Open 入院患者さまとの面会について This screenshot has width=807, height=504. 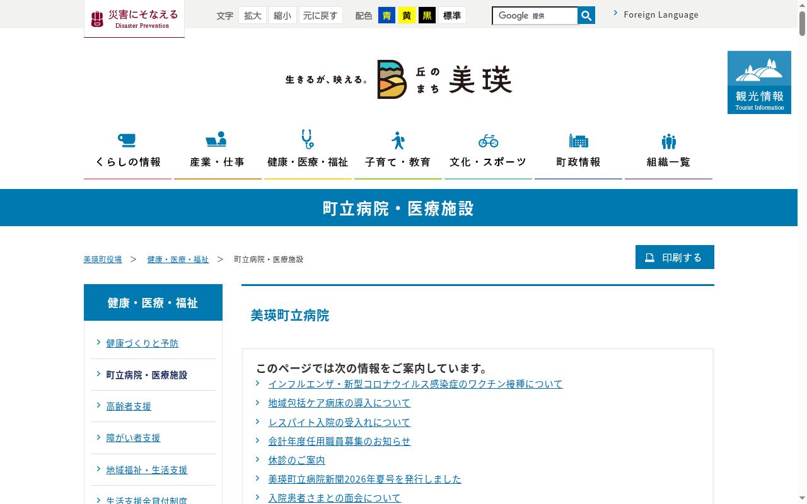[335, 498]
